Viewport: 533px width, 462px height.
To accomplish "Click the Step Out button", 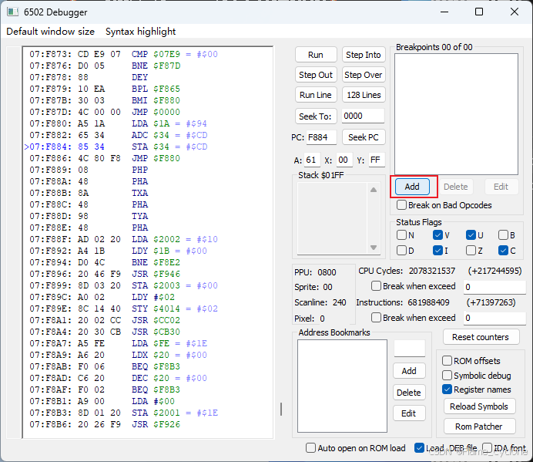I will pos(316,75).
